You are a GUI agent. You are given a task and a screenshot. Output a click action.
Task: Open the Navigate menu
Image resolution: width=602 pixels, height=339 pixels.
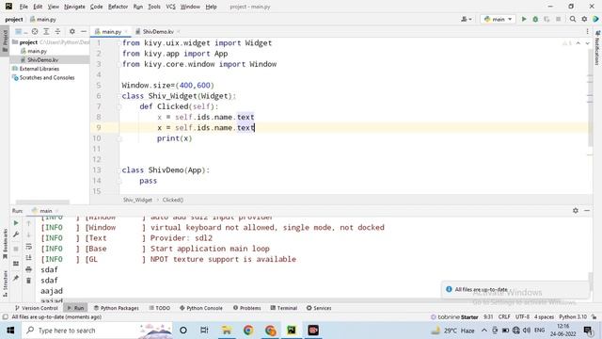click(74, 7)
